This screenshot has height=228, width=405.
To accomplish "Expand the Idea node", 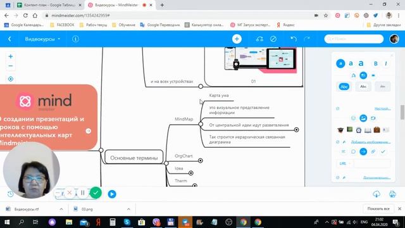I will (191, 173).
